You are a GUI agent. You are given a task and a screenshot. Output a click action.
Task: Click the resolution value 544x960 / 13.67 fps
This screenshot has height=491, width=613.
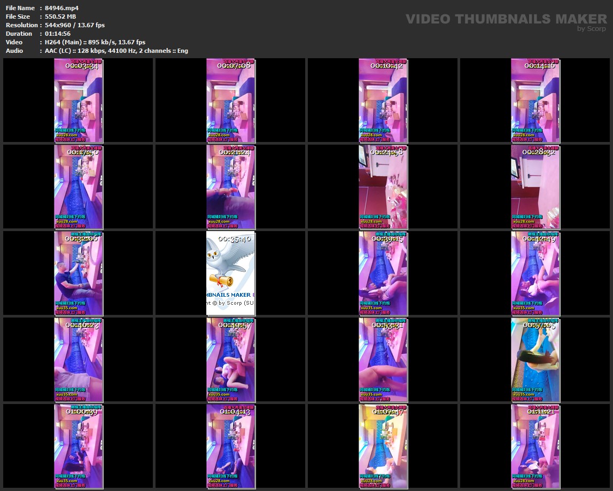(75, 25)
